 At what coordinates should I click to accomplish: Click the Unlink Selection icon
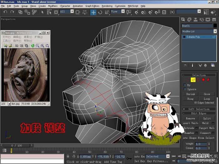point(27,12)
